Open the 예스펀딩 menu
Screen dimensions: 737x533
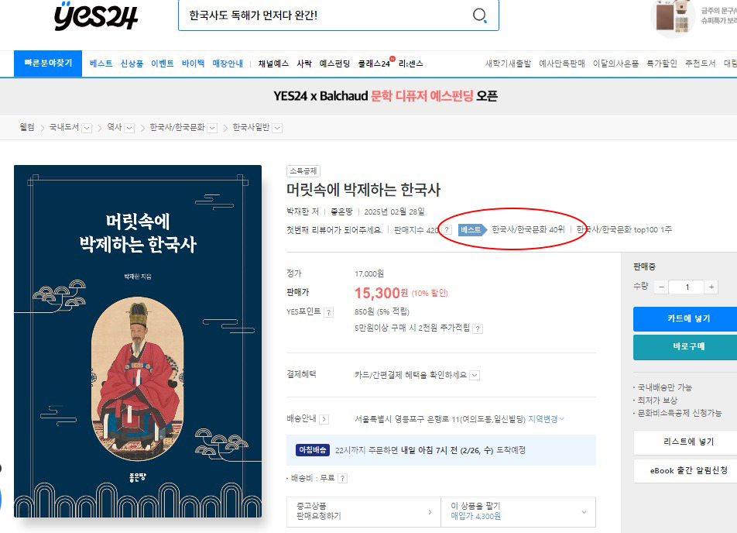(334, 64)
